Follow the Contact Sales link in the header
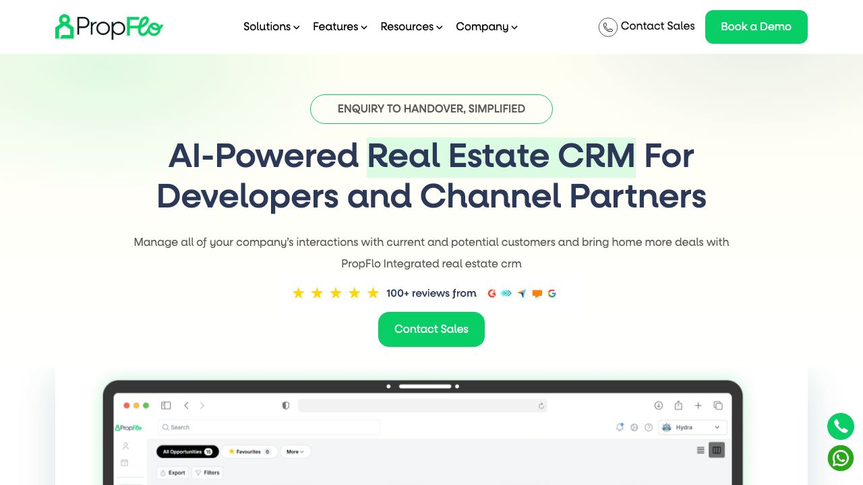The image size is (863, 485). point(657,26)
